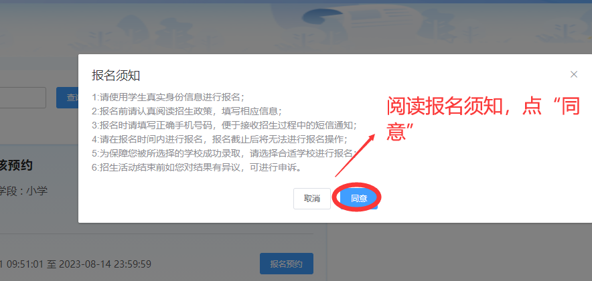This screenshot has height=281, width=592.
Task: Click the 报名须知 dialog title
Action: click(x=116, y=76)
